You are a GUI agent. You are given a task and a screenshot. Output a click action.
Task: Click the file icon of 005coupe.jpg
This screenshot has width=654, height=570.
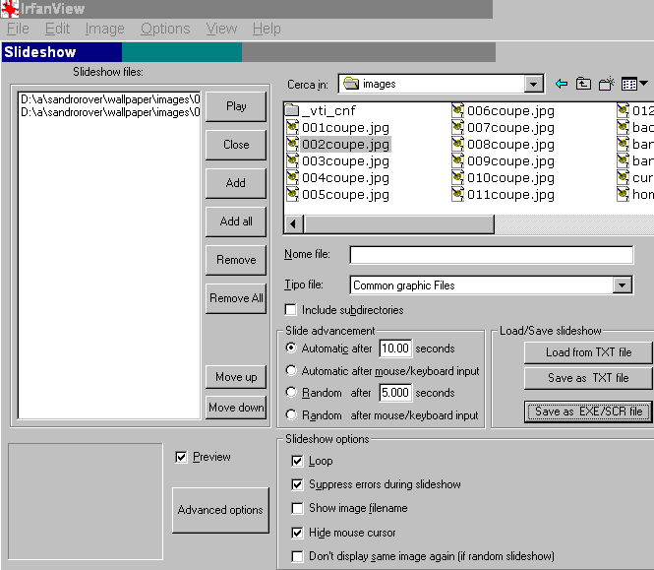(x=292, y=194)
